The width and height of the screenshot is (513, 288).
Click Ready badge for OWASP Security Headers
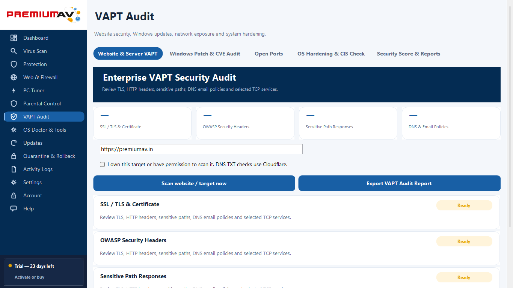(464, 241)
